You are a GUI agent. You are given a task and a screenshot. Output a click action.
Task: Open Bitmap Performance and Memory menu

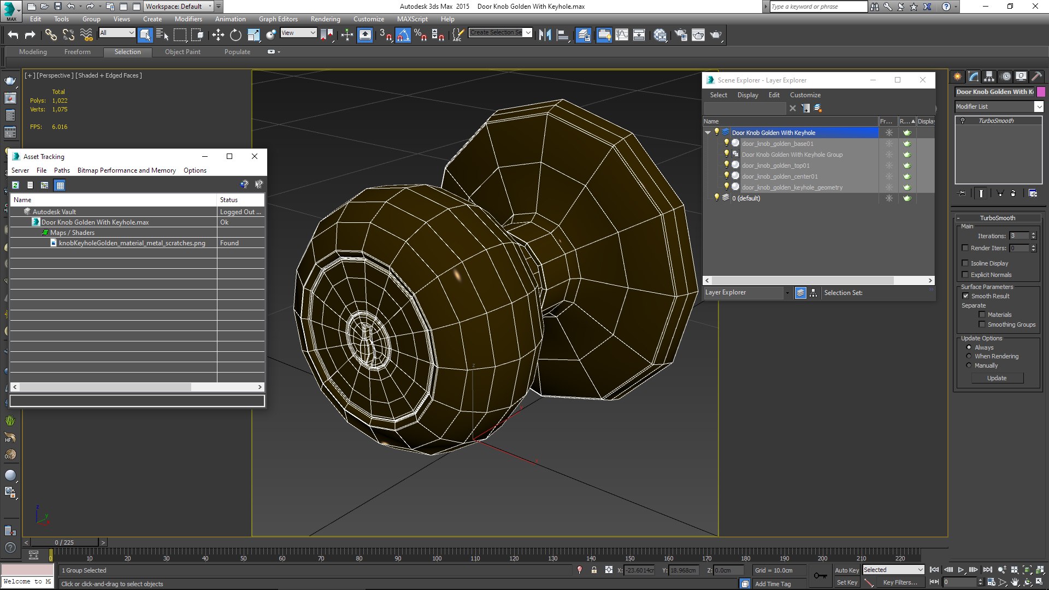[126, 170]
